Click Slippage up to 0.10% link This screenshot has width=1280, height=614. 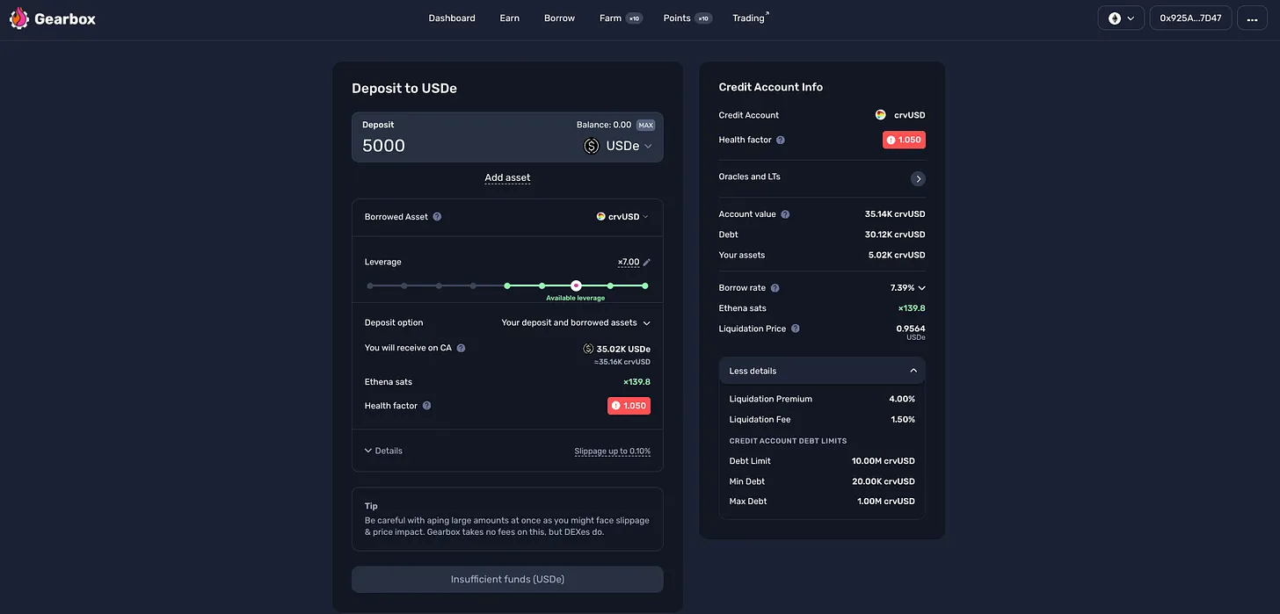(613, 451)
